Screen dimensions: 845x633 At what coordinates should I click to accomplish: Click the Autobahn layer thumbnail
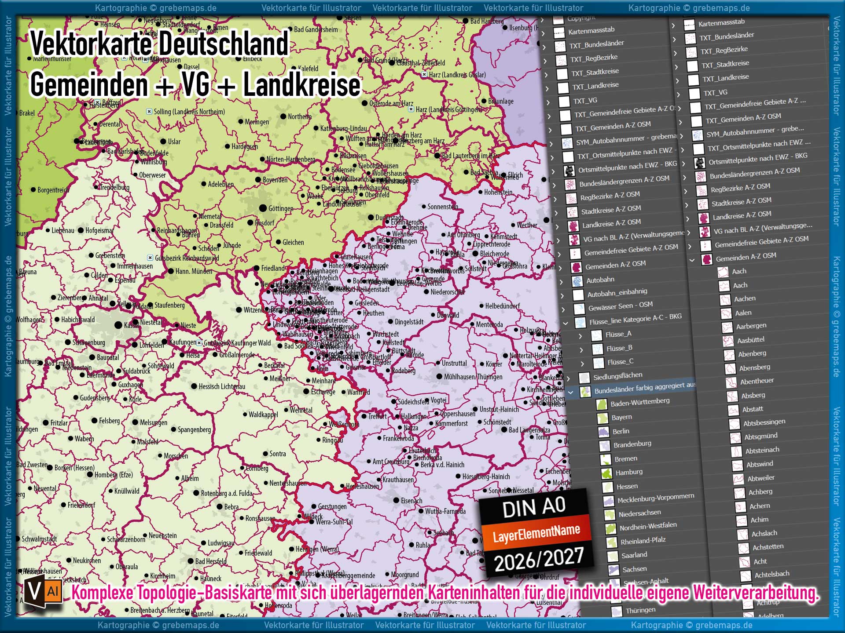(x=577, y=281)
